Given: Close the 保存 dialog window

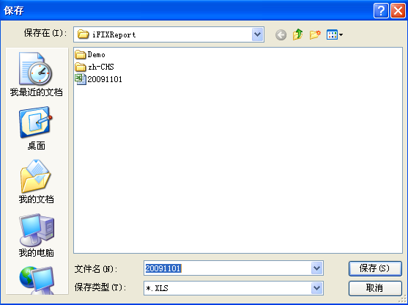Looking at the screenshot, I should pos(398,11).
